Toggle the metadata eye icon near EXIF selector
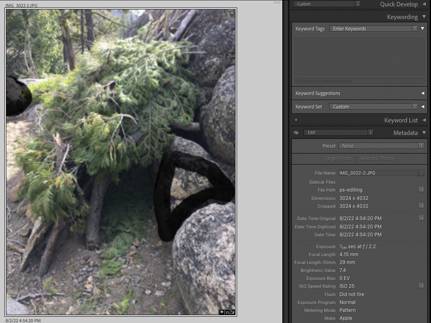The image size is (431, 323). click(296, 133)
